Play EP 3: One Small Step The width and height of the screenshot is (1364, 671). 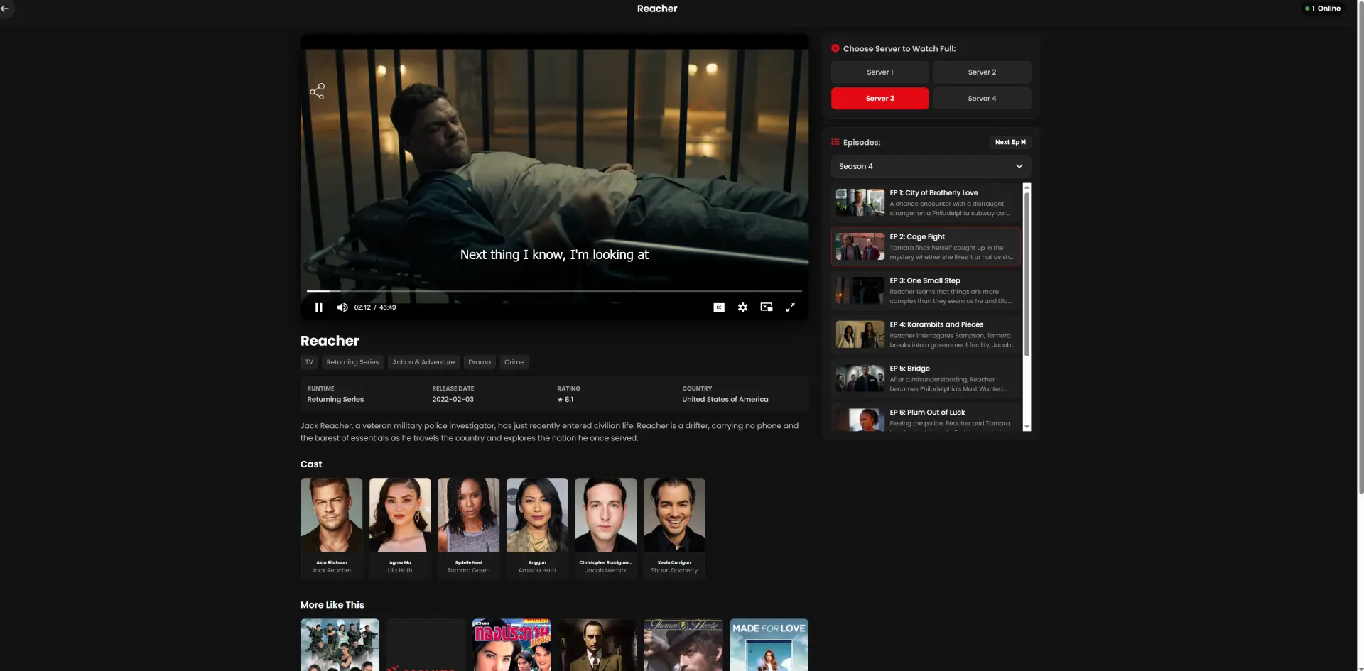pos(926,290)
